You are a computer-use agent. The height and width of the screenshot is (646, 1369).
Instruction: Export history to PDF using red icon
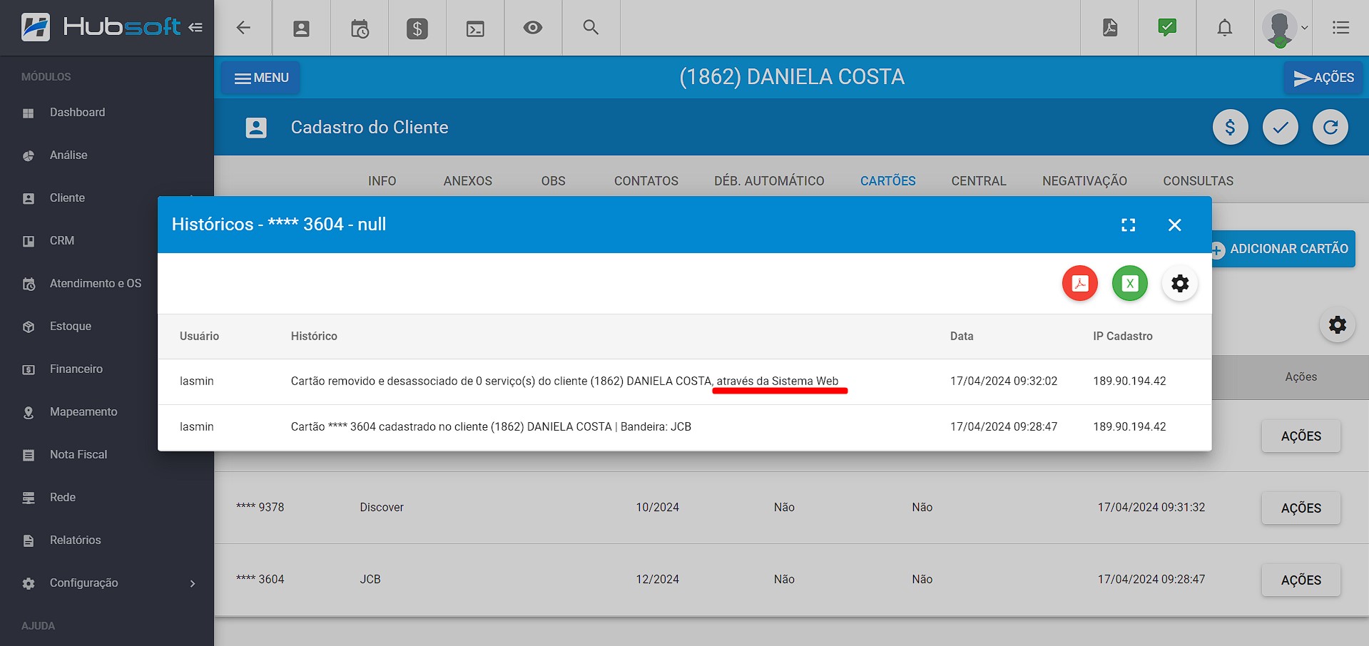1079,283
